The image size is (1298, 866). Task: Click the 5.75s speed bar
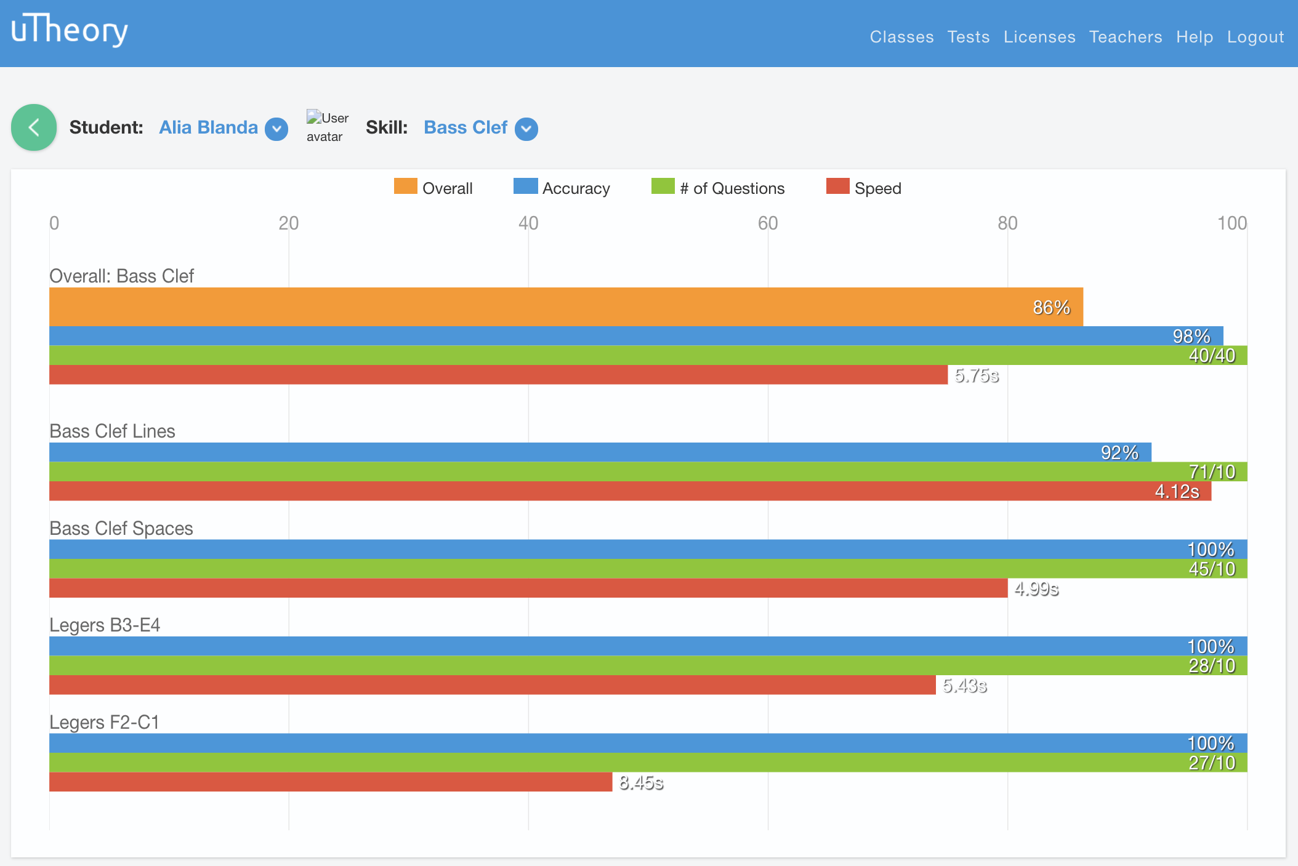(x=498, y=375)
